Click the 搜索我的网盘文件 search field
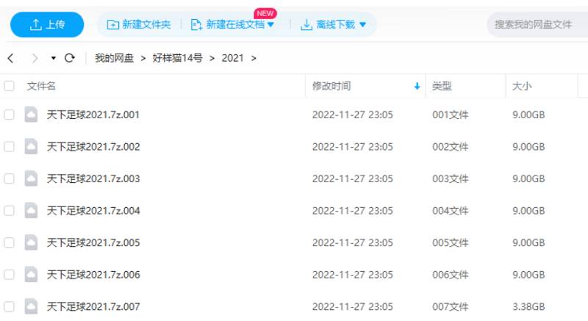This screenshot has width=588, height=321. click(x=535, y=24)
